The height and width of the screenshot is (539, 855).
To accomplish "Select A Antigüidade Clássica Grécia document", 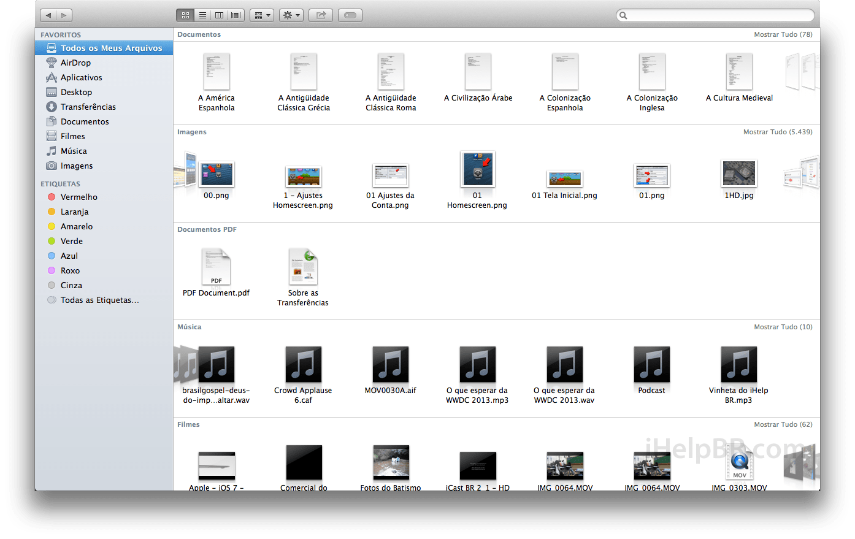I will click(x=304, y=82).
